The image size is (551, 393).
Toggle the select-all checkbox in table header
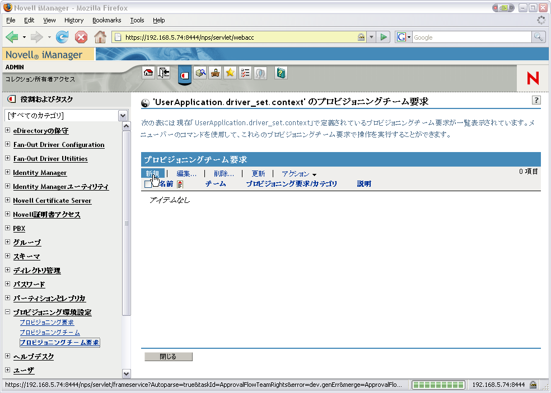[x=148, y=184]
